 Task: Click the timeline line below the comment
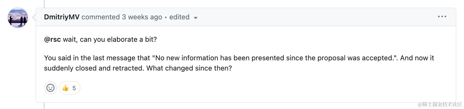(x=44, y=106)
